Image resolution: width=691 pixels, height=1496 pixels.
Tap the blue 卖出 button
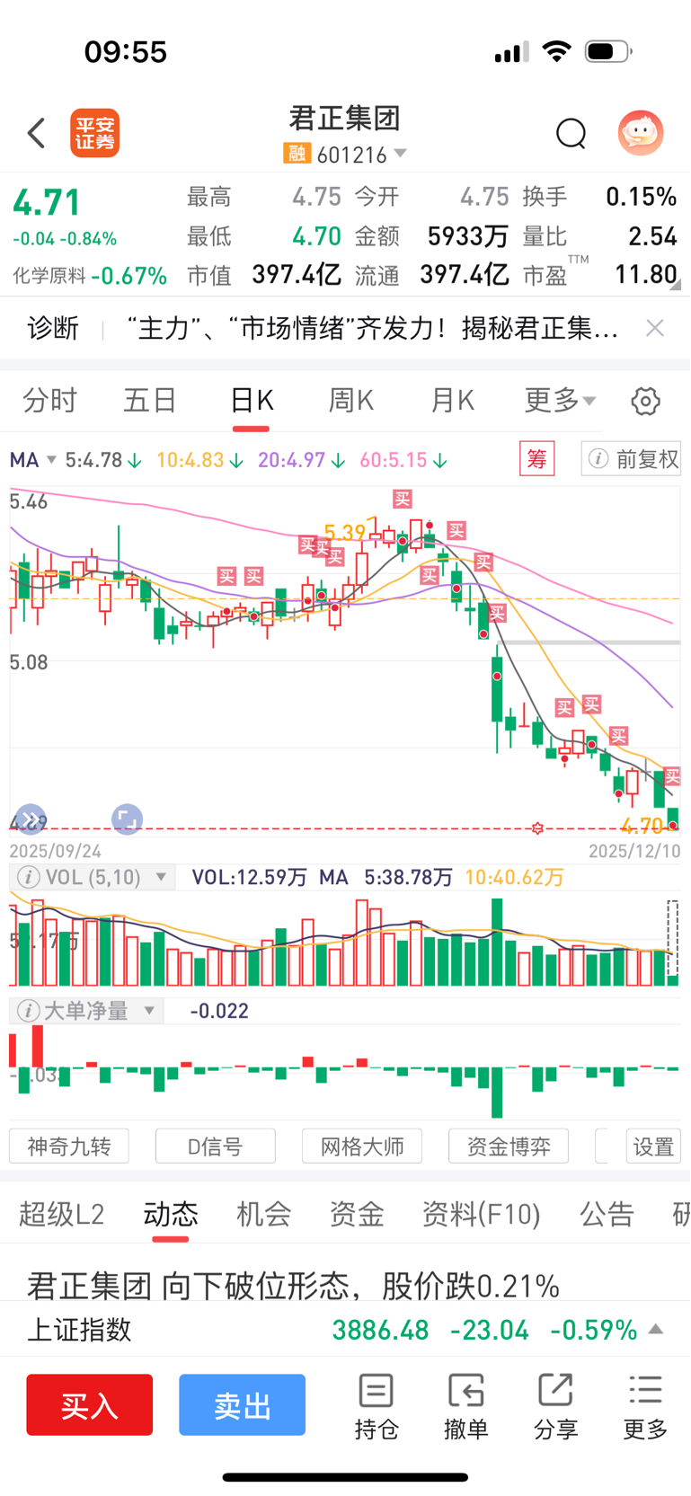click(x=243, y=1404)
